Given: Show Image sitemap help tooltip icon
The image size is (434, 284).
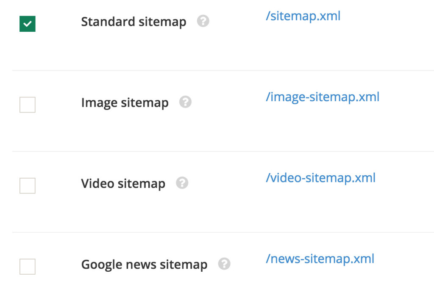Looking at the screenshot, I should click(185, 102).
